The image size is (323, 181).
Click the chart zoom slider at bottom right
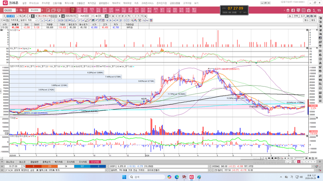(299, 158)
